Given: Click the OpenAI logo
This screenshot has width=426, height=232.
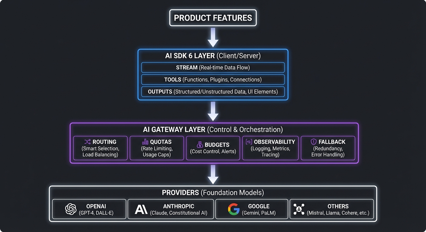Looking at the screenshot, I should coord(71,209).
